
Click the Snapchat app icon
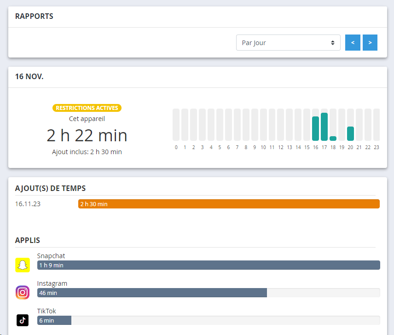[23, 265]
